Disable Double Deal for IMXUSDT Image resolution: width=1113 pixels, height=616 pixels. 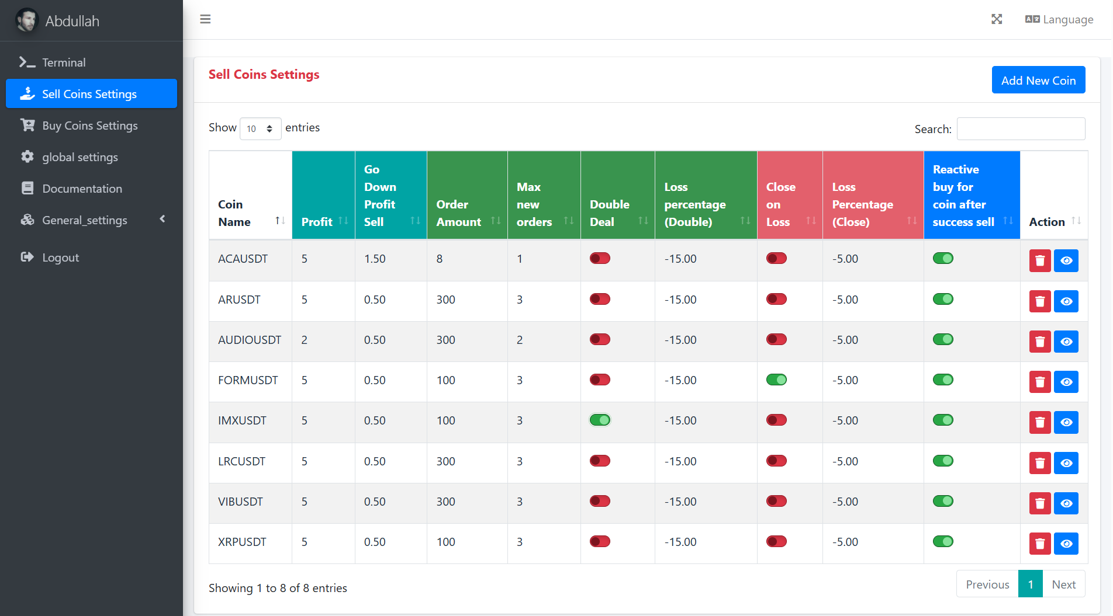point(600,420)
